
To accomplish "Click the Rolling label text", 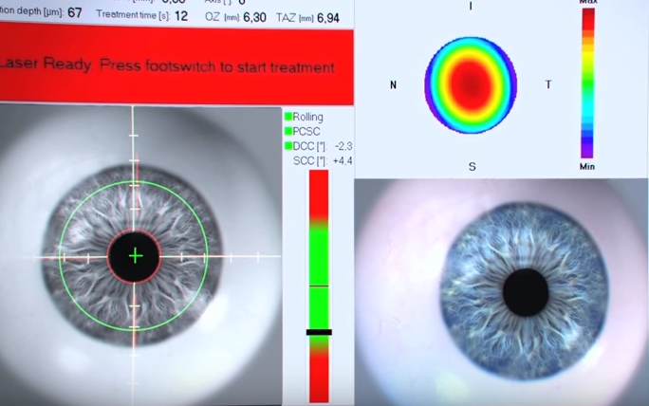I will coord(308,117).
